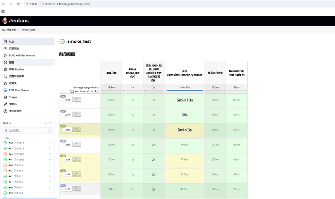This screenshot has height=199, width=335.
Task: Launch 打开 Blue Ocean from sidebar
Action: tap(19, 90)
